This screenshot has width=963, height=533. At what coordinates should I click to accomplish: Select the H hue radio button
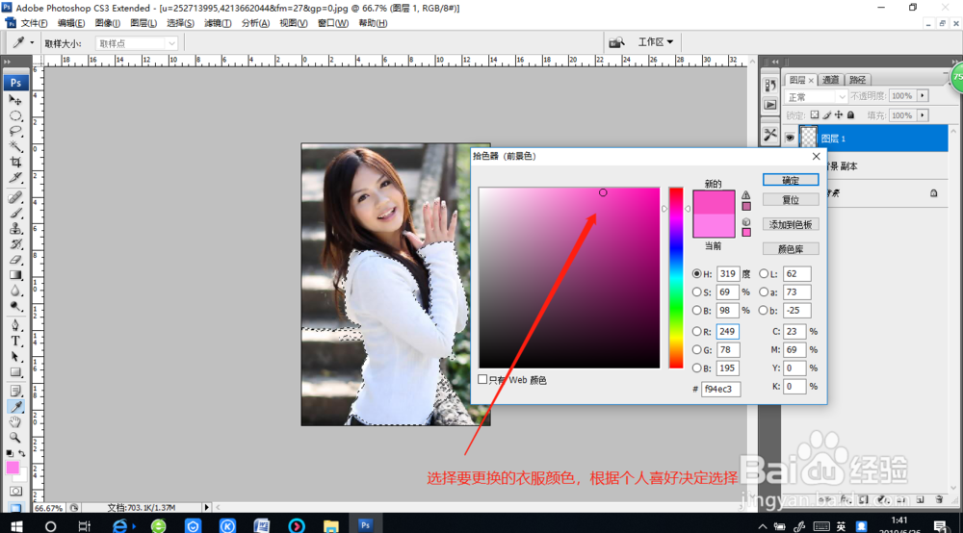pyautogui.click(x=696, y=273)
